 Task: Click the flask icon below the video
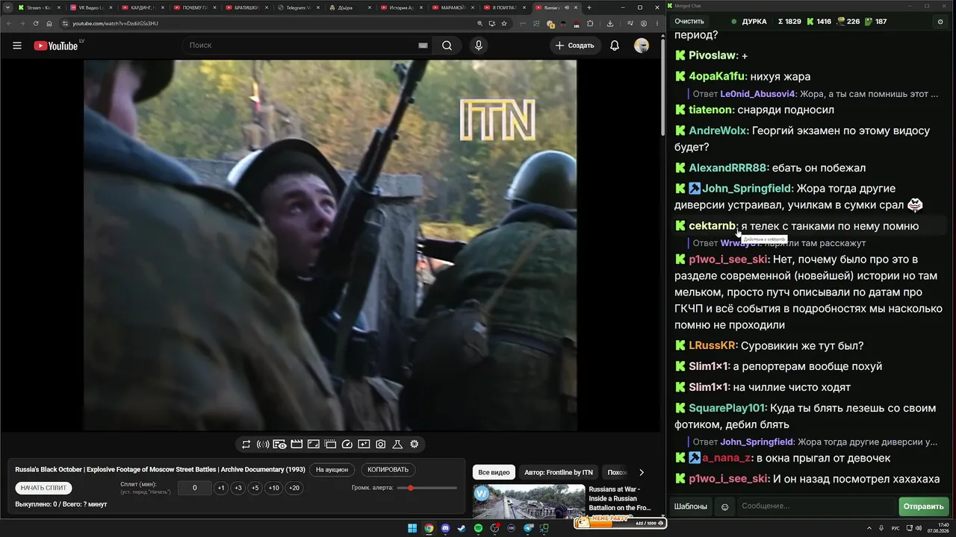pyautogui.click(x=397, y=445)
